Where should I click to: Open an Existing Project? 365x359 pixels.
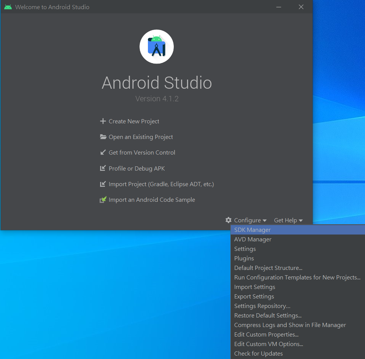coord(141,137)
